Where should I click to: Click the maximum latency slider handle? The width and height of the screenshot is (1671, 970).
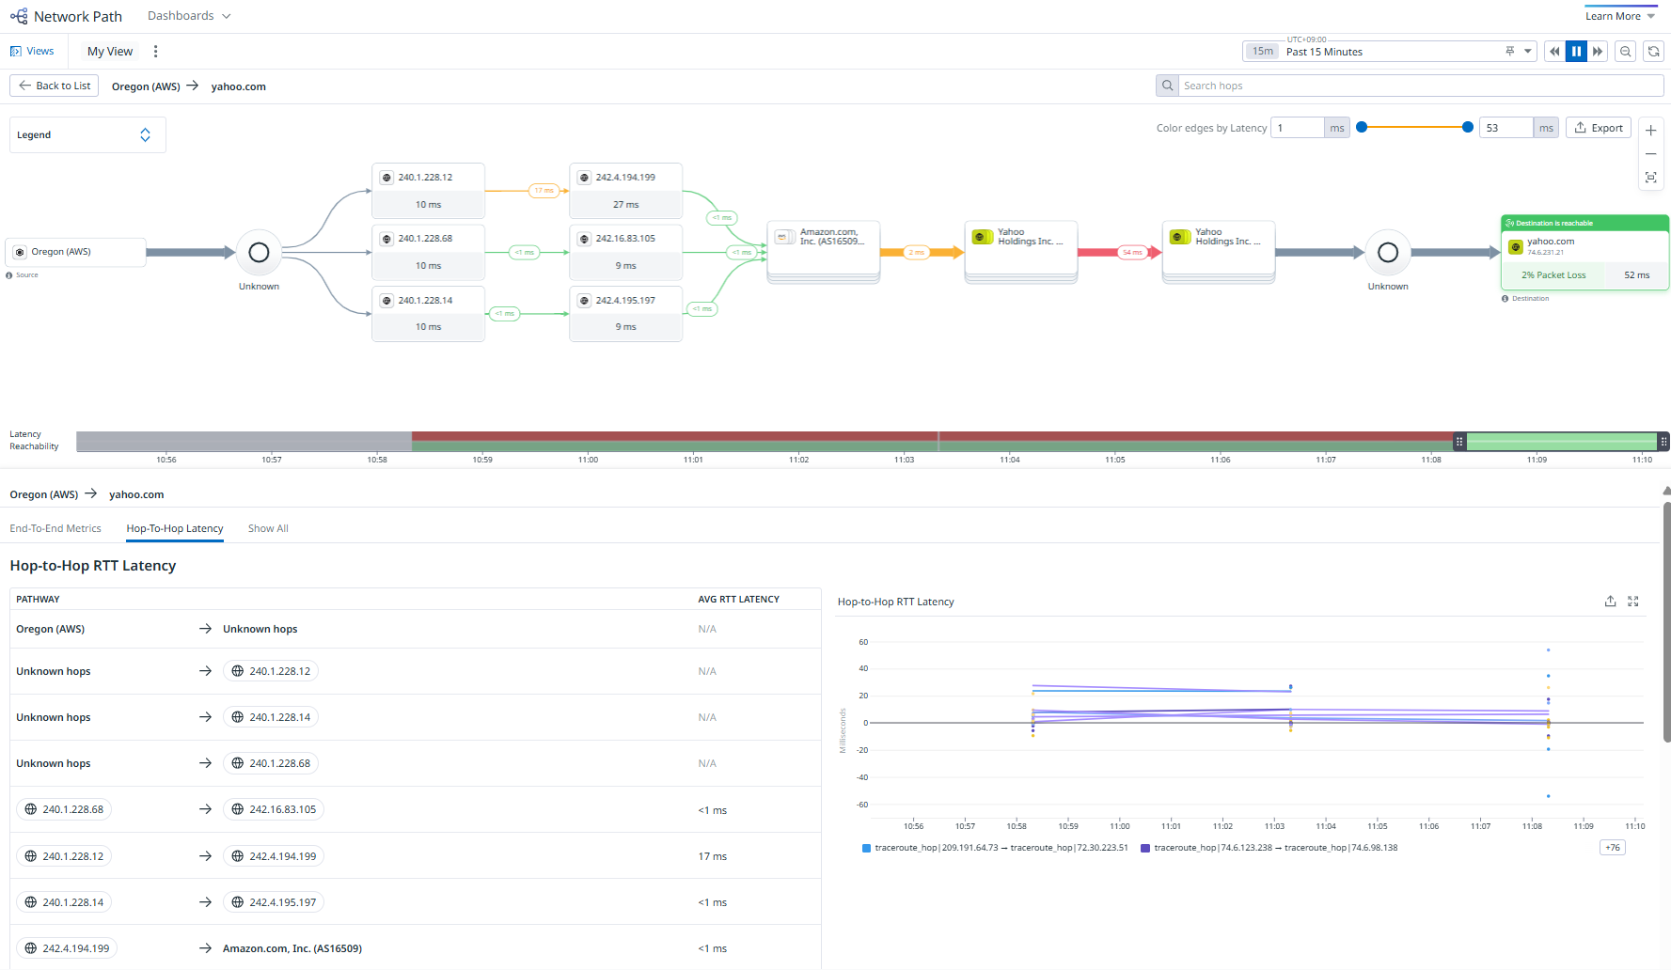[1467, 128]
